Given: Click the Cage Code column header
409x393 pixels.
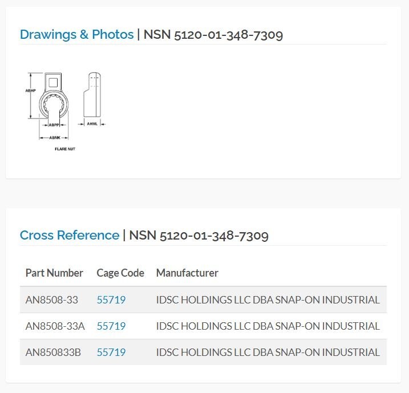Looking at the screenshot, I should click(120, 273).
